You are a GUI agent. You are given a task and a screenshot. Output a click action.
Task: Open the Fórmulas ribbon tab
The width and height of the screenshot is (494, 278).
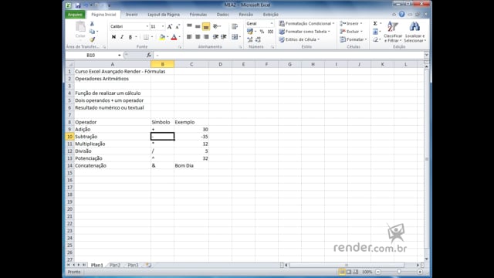tap(198, 15)
